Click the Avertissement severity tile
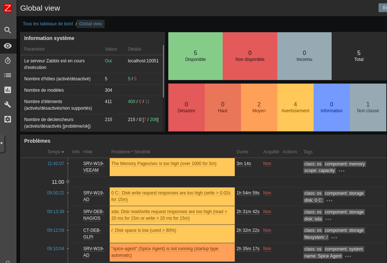 click(295, 107)
